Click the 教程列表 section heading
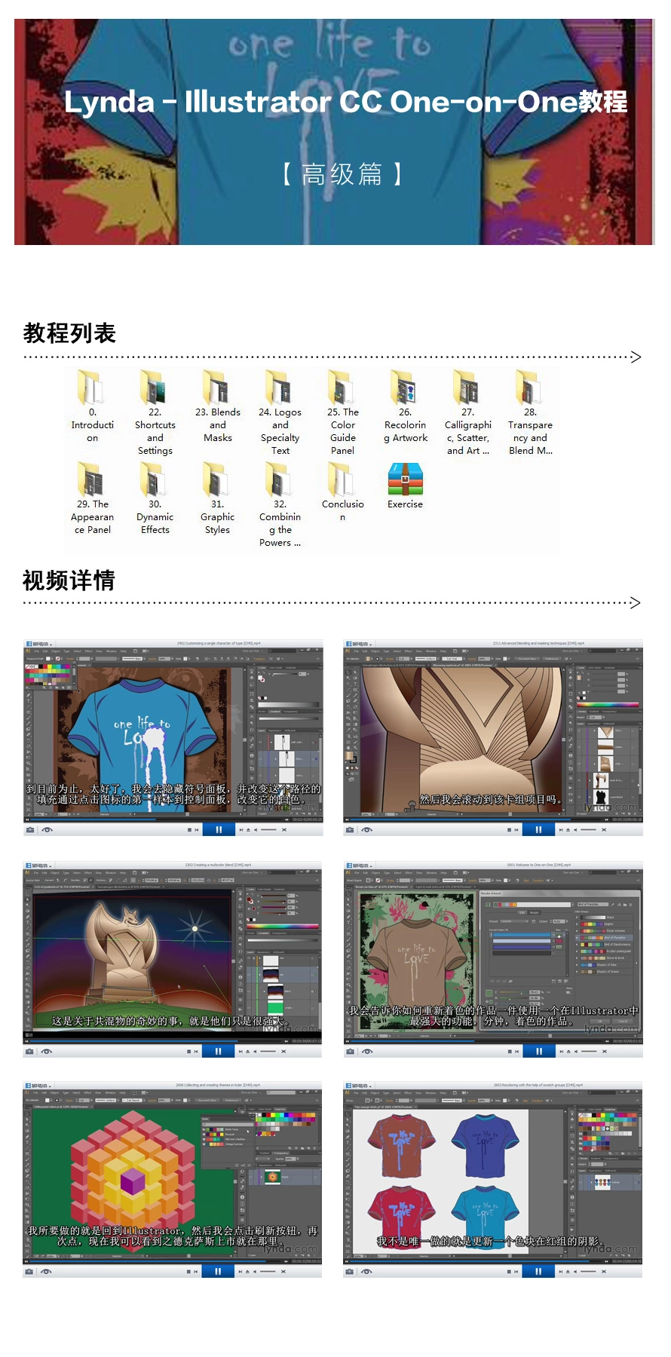671x1357 pixels. (69, 332)
